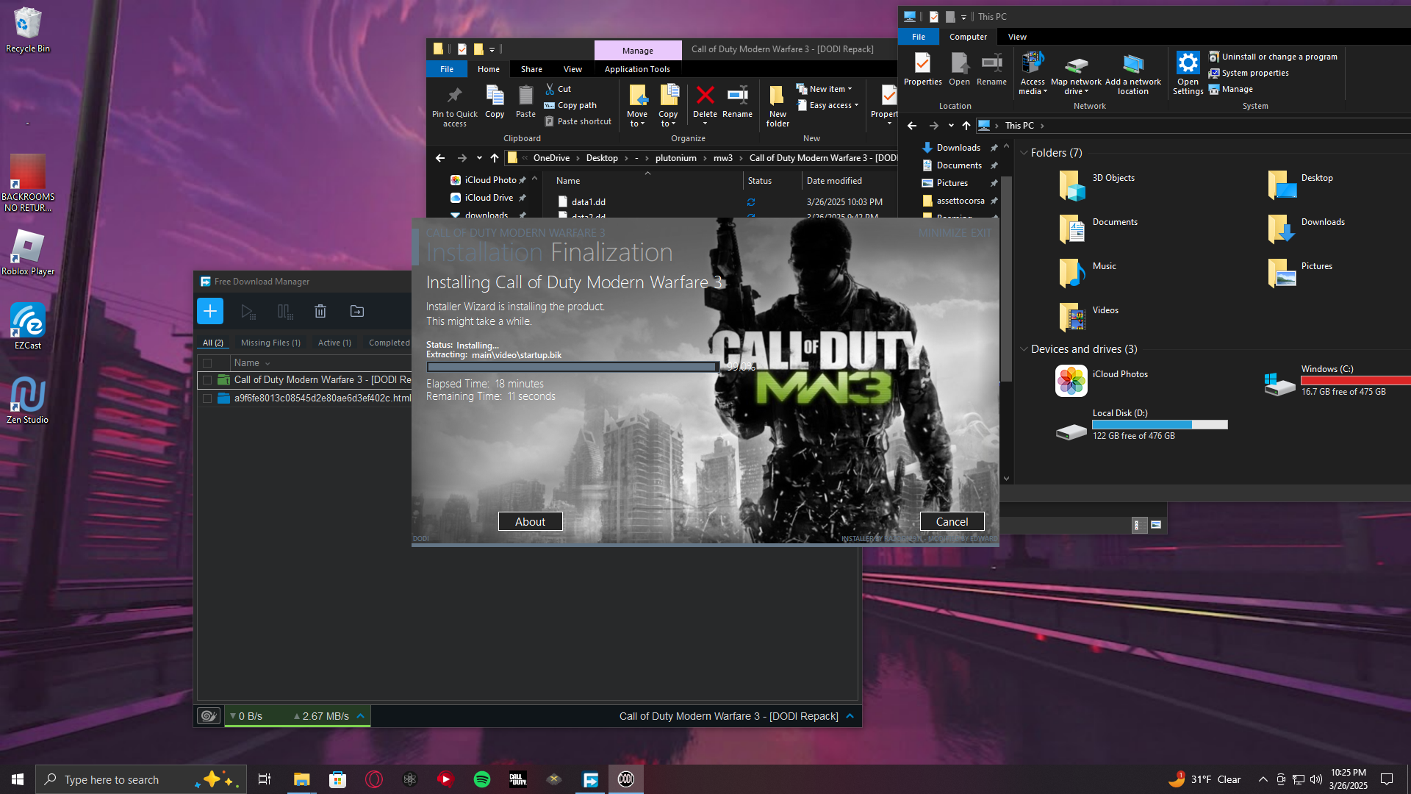Click the trash icon in Free Download Manager
The image size is (1411, 794).
pyautogui.click(x=320, y=312)
